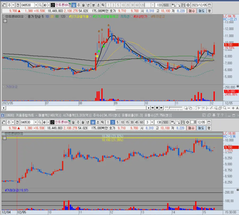Select the 년 (yearly) period in upper toolbar
This screenshot has height=215, width=239.
coord(88,5)
